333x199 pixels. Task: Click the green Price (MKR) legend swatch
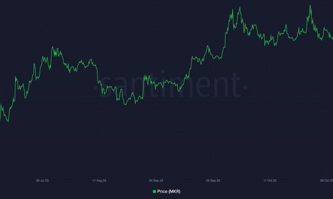155,191
